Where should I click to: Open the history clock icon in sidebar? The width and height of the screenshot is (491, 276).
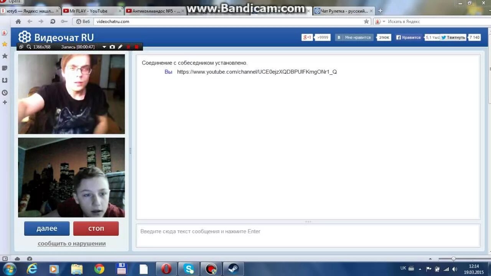[5, 92]
